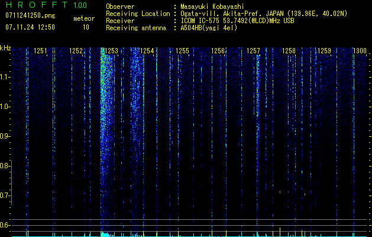Viewport: 372px width, 237px height.
Task: Click the 1300 time marker
Action: tap(360, 51)
